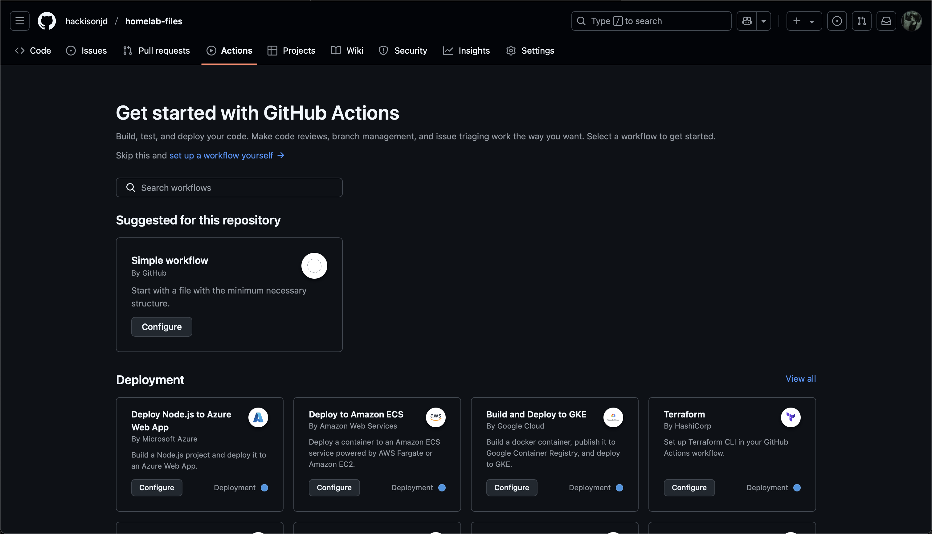Open the repository Settings tab
The image size is (932, 534).
pyautogui.click(x=530, y=51)
